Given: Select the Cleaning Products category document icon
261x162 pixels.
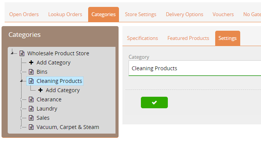Looking at the screenshot, I should tap(31, 81).
